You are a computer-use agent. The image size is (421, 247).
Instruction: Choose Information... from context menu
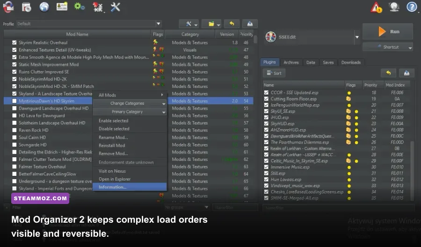click(130, 187)
